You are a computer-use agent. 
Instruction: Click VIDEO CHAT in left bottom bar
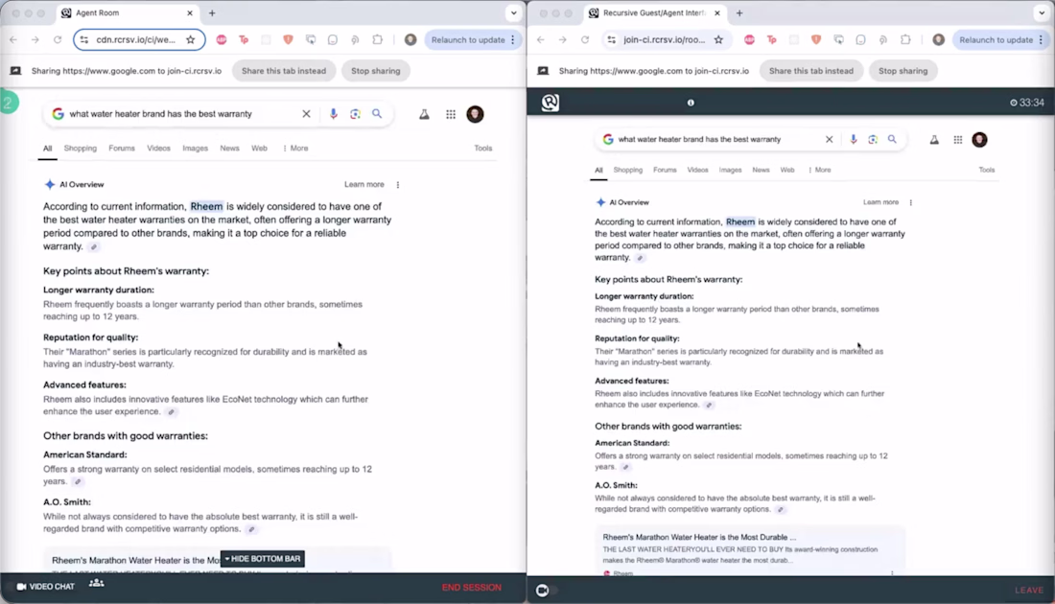coord(46,587)
